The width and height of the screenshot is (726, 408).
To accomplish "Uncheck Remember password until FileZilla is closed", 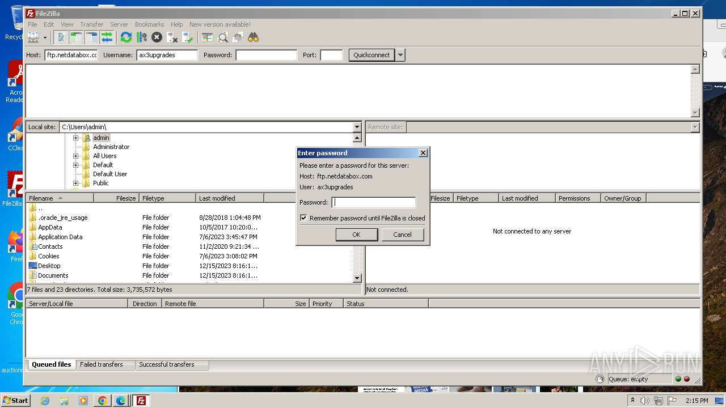I will coord(303,218).
